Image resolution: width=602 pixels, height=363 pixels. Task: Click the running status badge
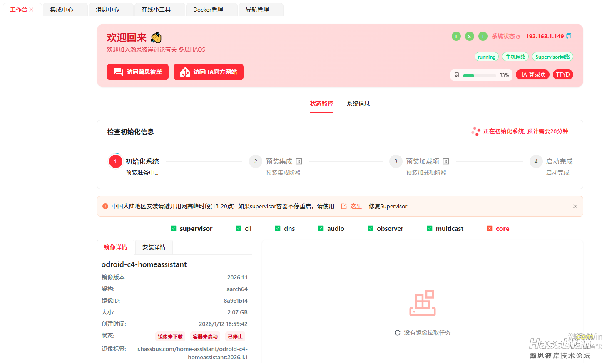pyautogui.click(x=486, y=57)
